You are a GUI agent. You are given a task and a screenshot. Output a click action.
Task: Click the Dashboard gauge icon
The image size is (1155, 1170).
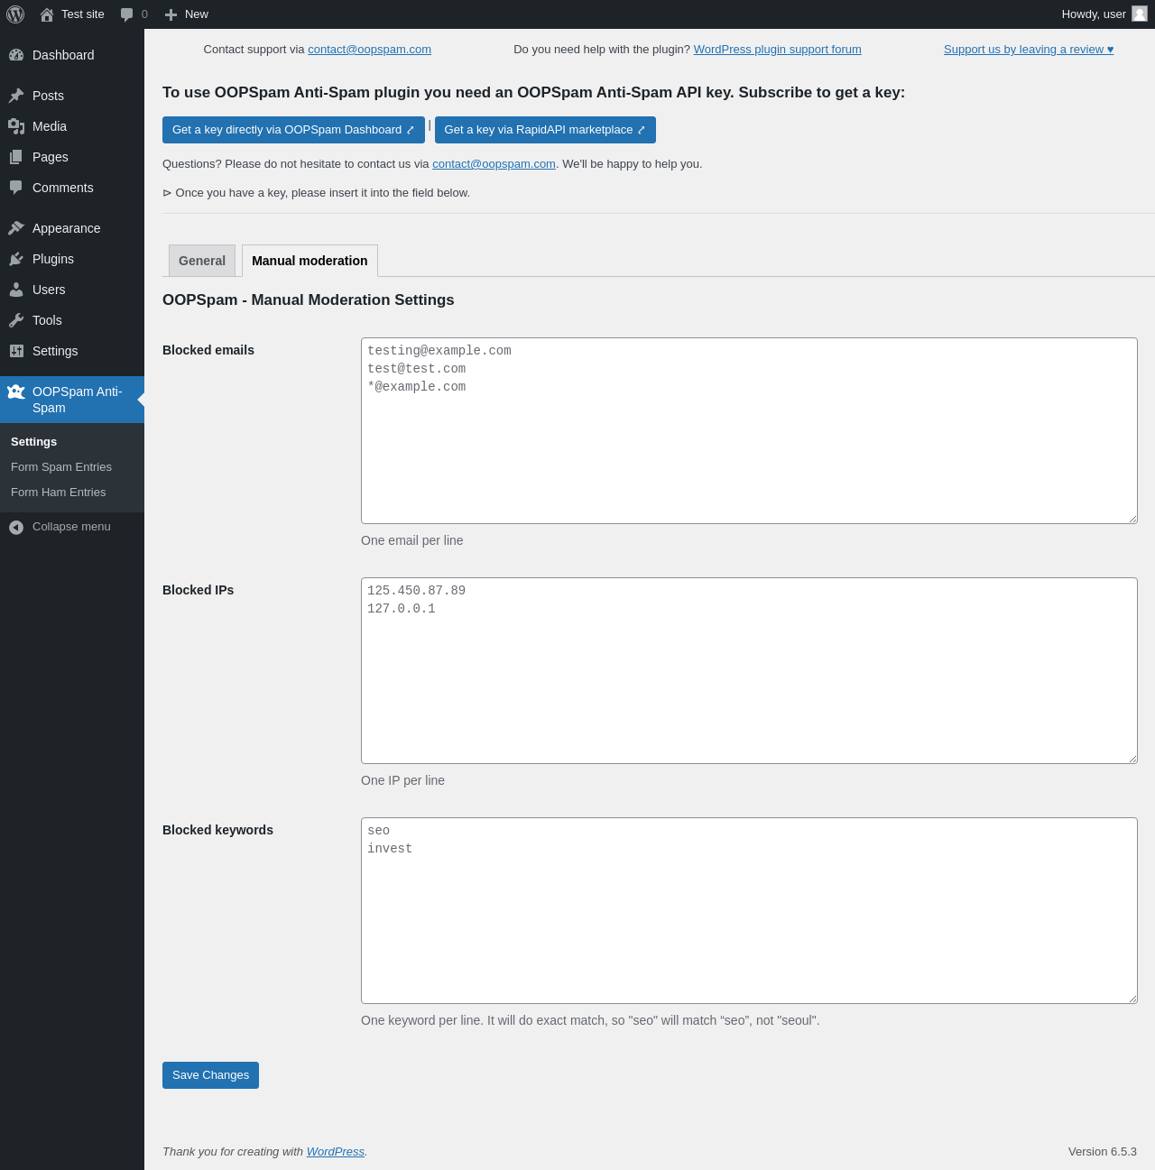pos(16,55)
